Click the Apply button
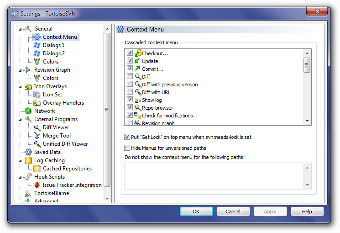This screenshot has height=233, width=340. 270,212
